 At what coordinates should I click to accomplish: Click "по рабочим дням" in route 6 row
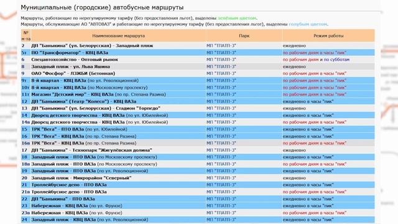pos(300,60)
